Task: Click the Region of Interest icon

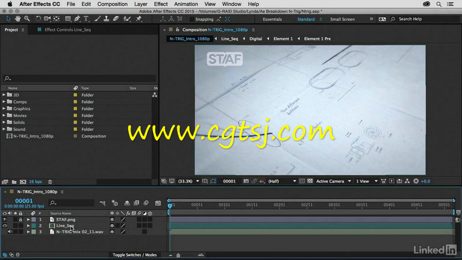Action: tap(302, 181)
